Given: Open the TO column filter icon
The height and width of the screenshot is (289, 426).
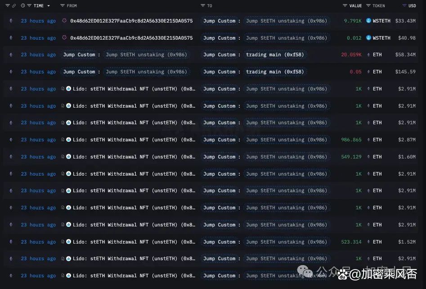Looking at the screenshot, I should [203, 5].
